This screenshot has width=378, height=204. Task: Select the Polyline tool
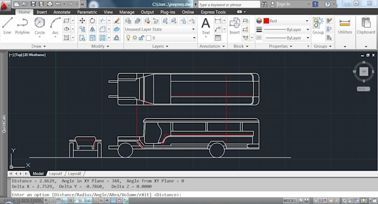tap(22, 26)
